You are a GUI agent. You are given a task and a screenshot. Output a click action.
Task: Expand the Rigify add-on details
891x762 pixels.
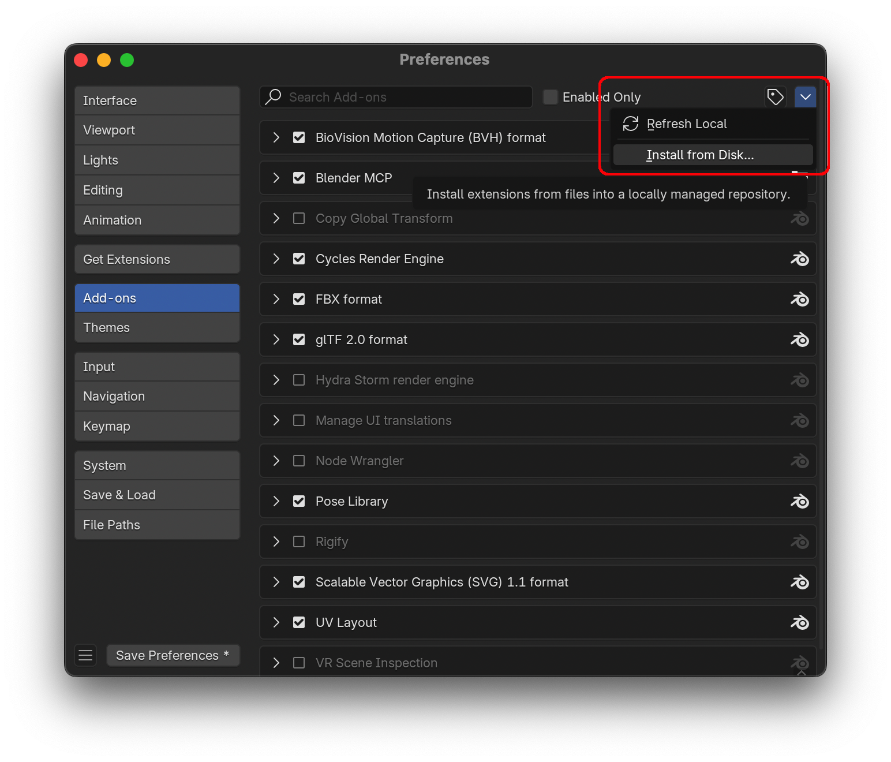click(276, 541)
